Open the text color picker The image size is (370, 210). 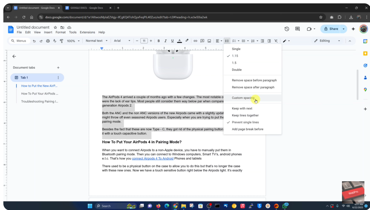click(x=179, y=41)
